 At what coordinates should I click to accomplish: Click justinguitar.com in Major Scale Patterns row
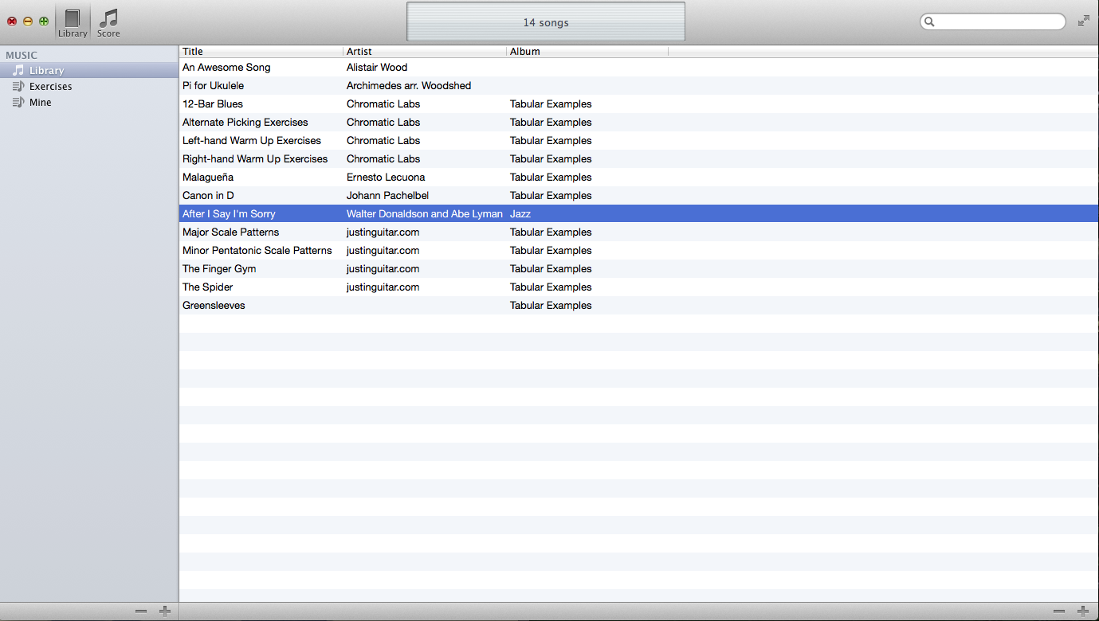click(383, 232)
